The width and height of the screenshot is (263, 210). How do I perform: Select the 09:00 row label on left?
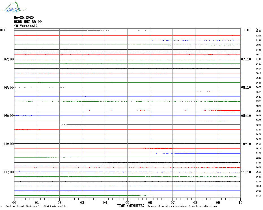tap(8, 116)
